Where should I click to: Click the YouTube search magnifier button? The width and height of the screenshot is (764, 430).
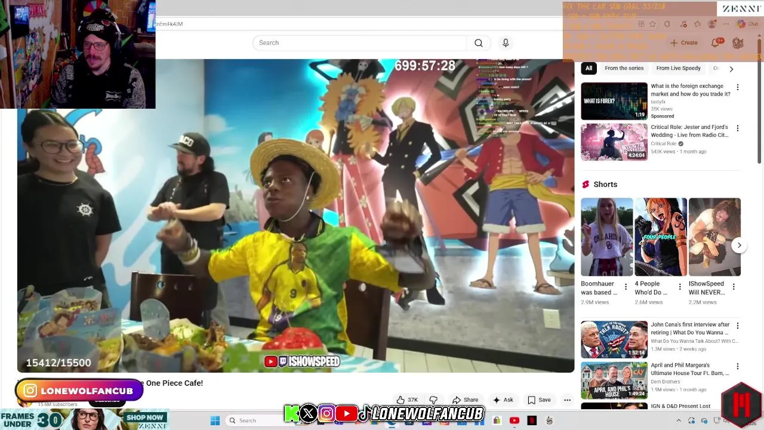click(x=479, y=43)
